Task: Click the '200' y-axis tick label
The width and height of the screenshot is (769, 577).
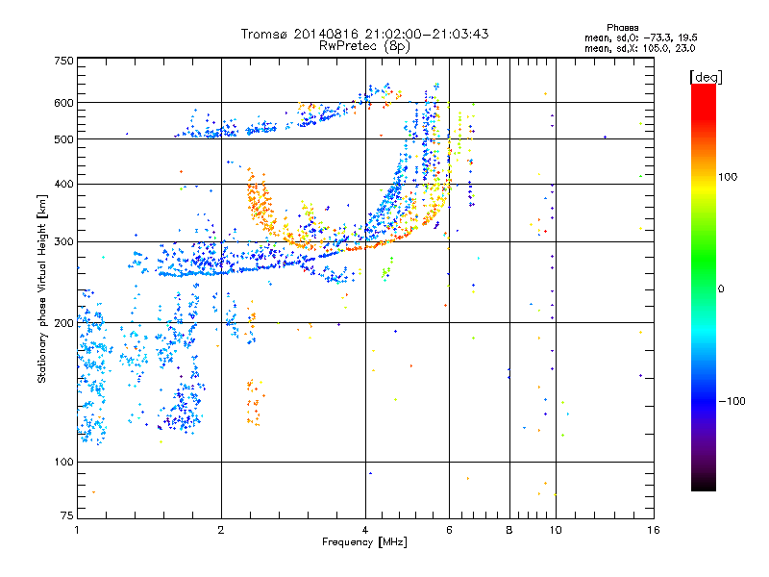Action: 63,323
